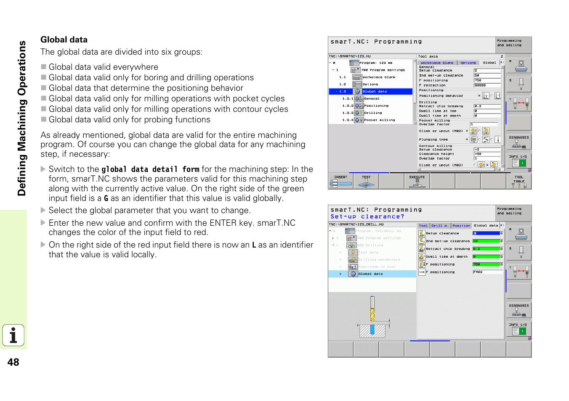The height and width of the screenshot is (401, 569).
Task: Collapse the 205 Drilling row arrow, lower tree
Action: (333, 245)
